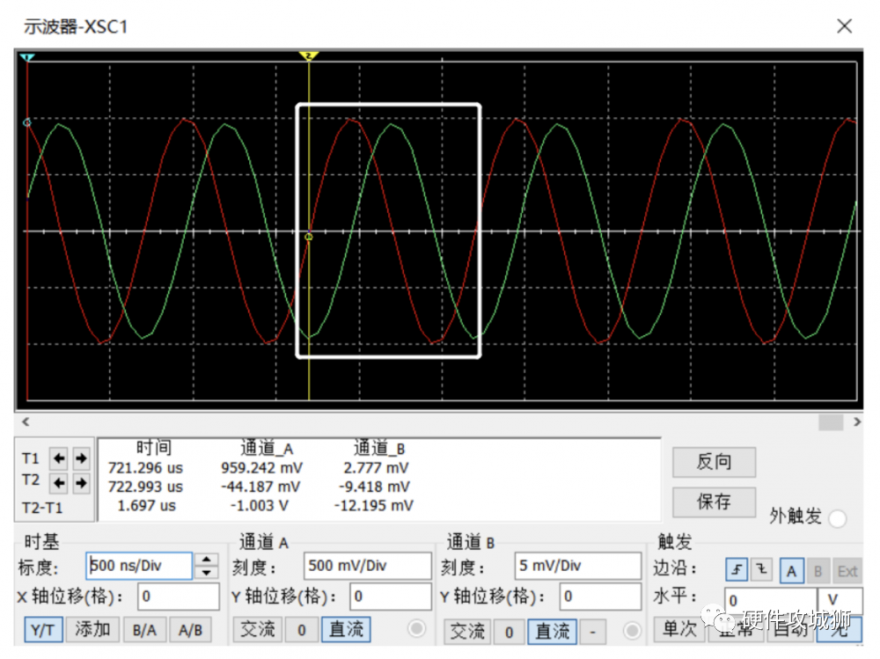Set channel B coupling to 直流
The width and height of the screenshot is (880, 659).
pyautogui.click(x=553, y=632)
